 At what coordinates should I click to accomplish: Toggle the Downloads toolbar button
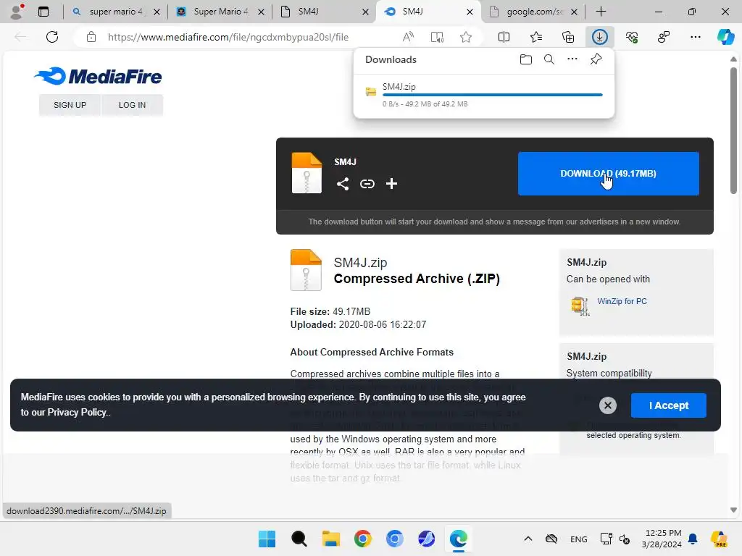(599, 37)
